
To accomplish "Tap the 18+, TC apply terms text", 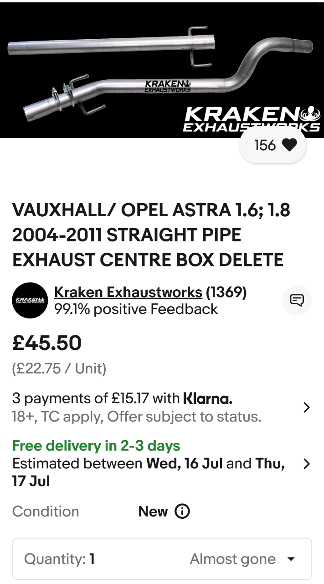I will point(137,417).
